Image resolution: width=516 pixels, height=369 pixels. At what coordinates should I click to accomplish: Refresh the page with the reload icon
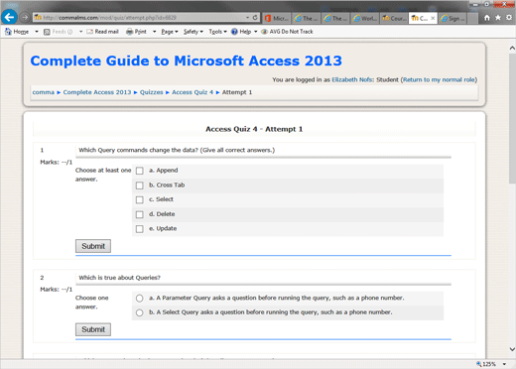[255, 18]
